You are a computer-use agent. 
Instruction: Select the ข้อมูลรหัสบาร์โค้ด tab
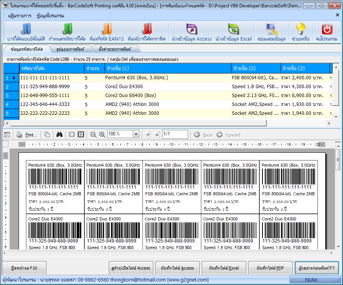point(27,49)
